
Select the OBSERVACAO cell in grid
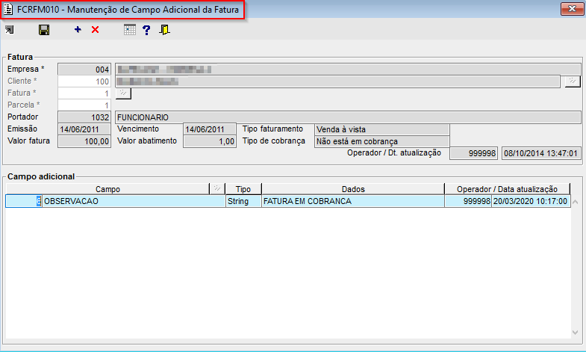(134, 201)
